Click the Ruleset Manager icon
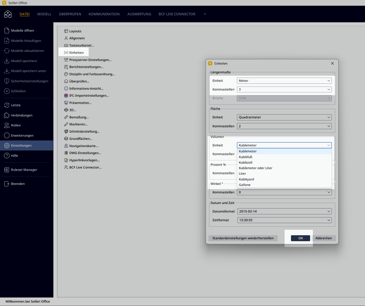 pyautogui.click(x=7, y=170)
